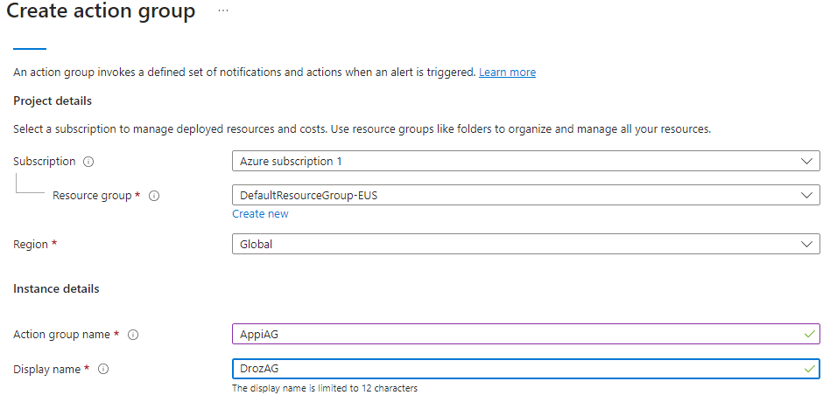Click the green checkmark in the AppiAG field
The width and height of the screenshot is (830, 402).
(x=809, y=334)
